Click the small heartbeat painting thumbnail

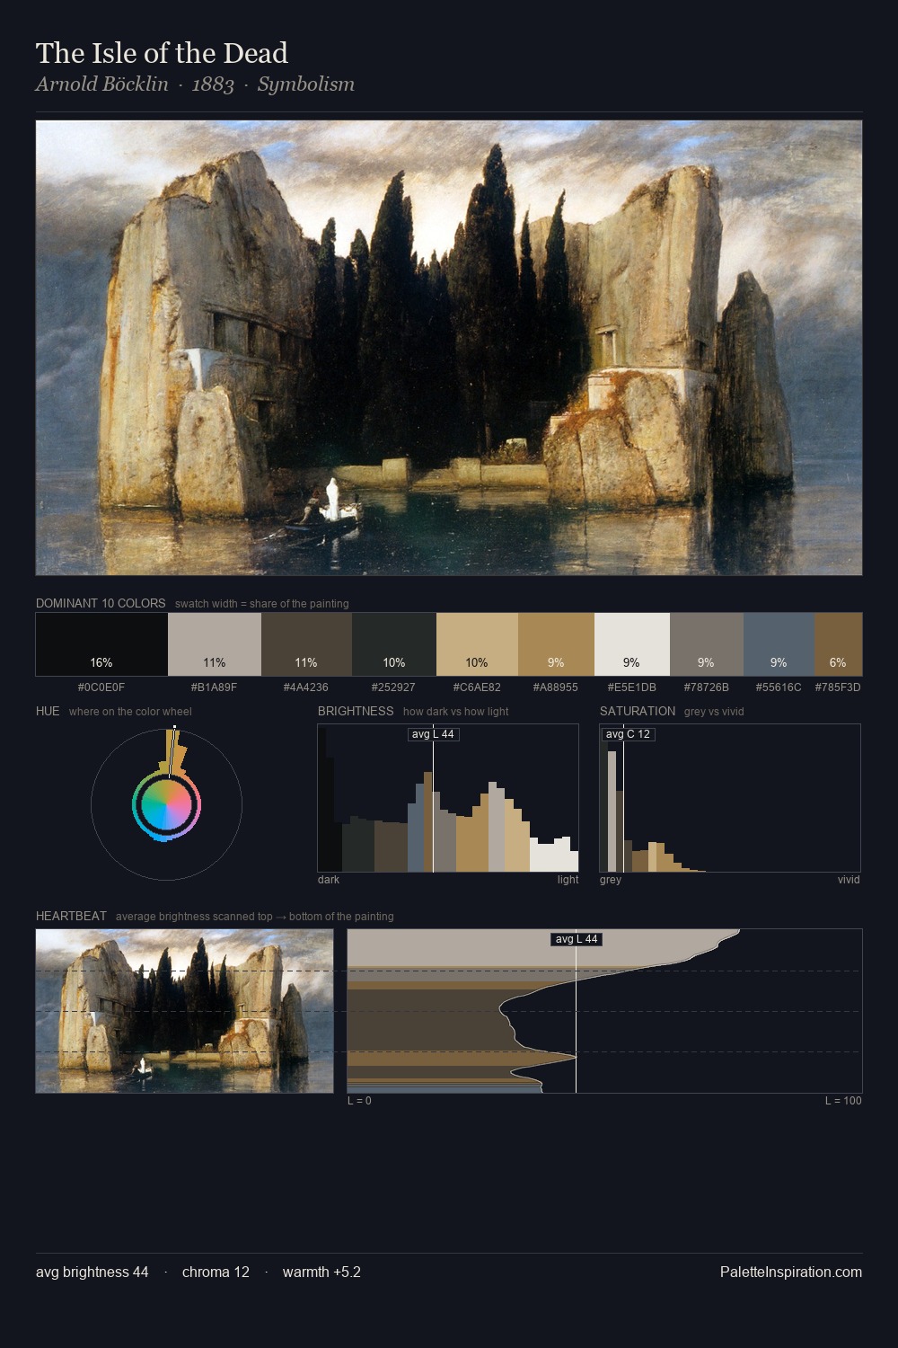click(184, 1011)
